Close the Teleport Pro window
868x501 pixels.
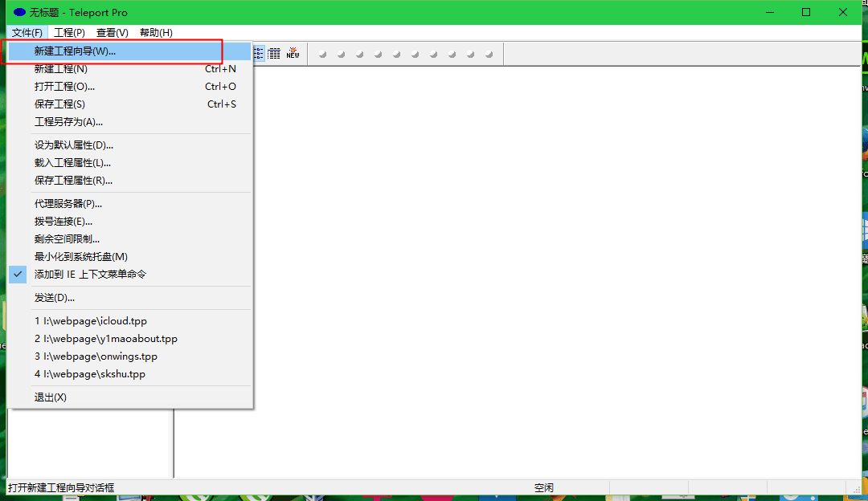pos(842,12)
